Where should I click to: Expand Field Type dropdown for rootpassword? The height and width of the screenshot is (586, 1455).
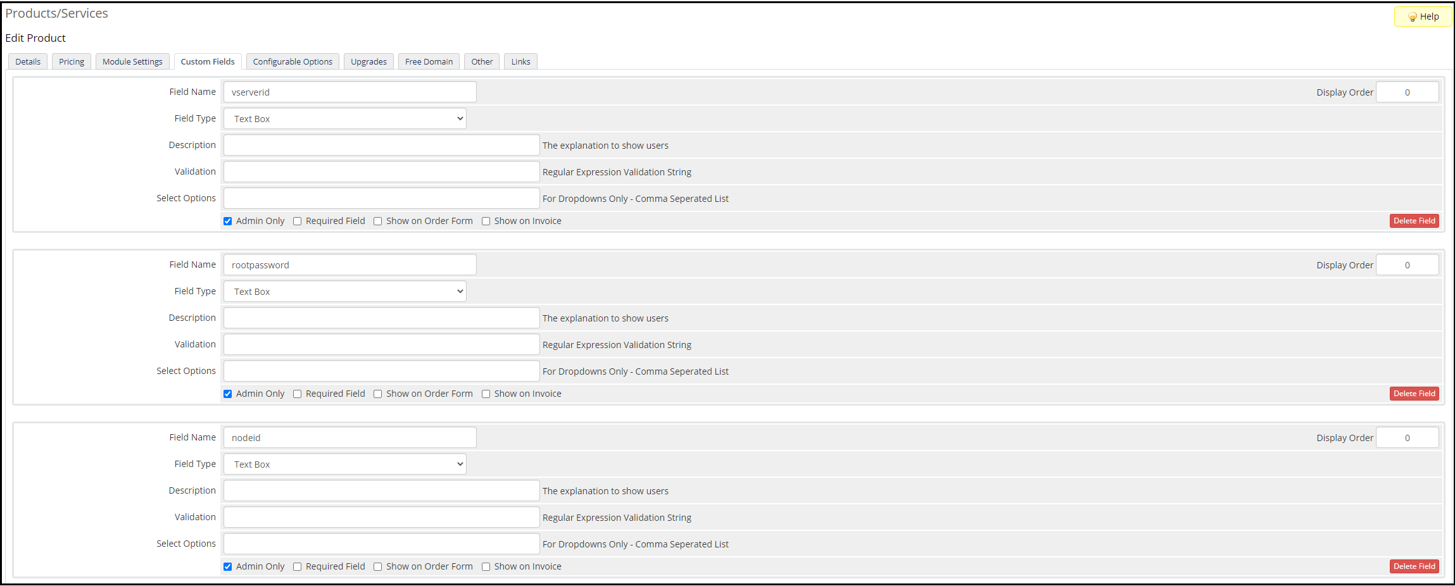tap(345, 292)
